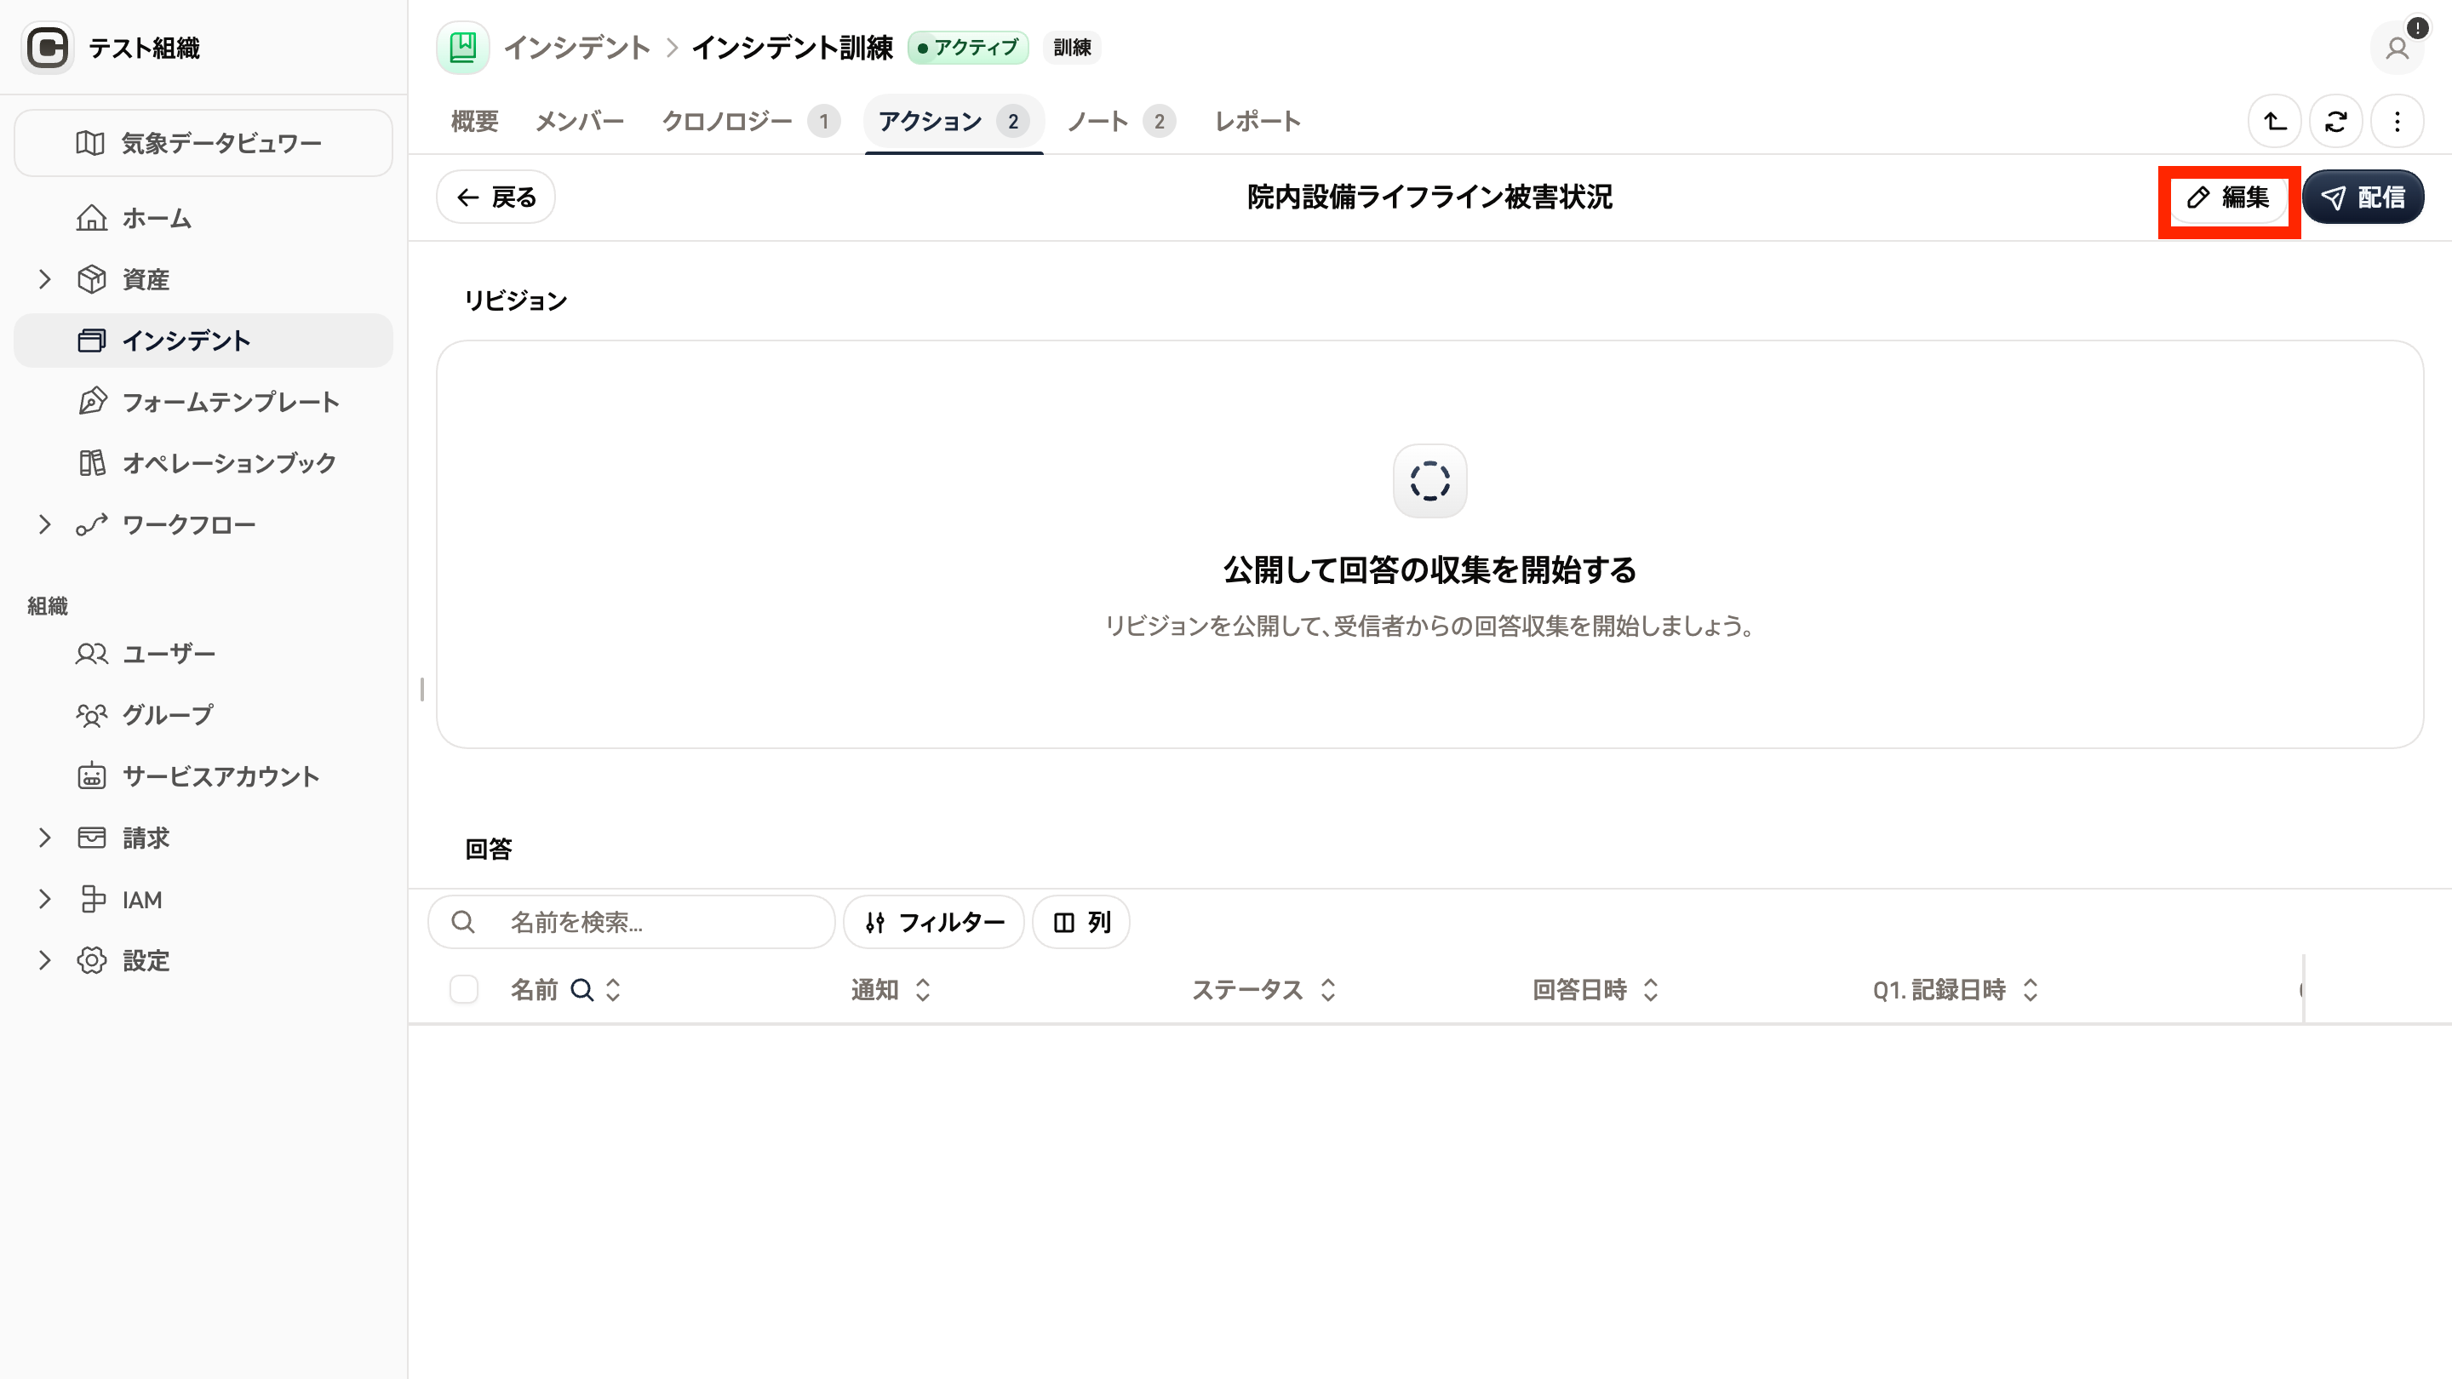Expand the ワークフロー sidebar section
This screenshot has height=1379, width=2452.
coord(45,524)
